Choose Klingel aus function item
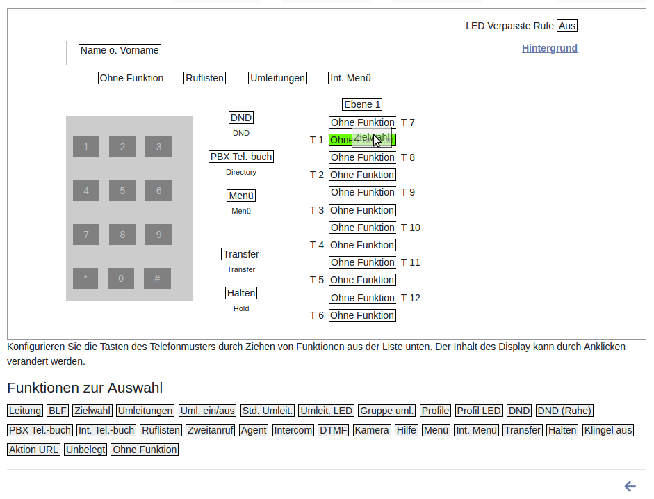This screenshot has height=499, width=654. pos(608,430)
